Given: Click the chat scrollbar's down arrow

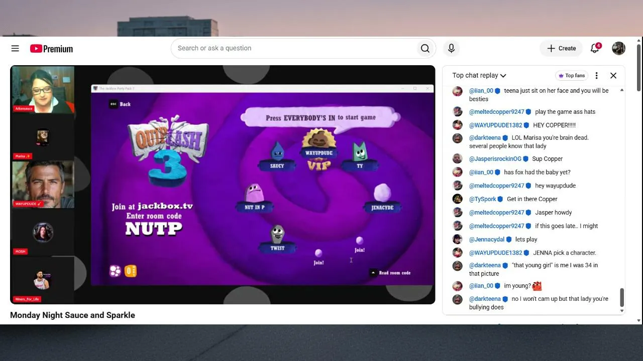Looking at the screenshot, I should click(x=622, y=311).
